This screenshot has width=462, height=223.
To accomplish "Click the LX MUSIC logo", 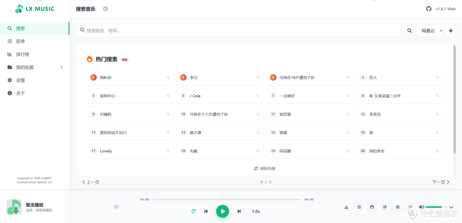I will click(x=35, y=9).
